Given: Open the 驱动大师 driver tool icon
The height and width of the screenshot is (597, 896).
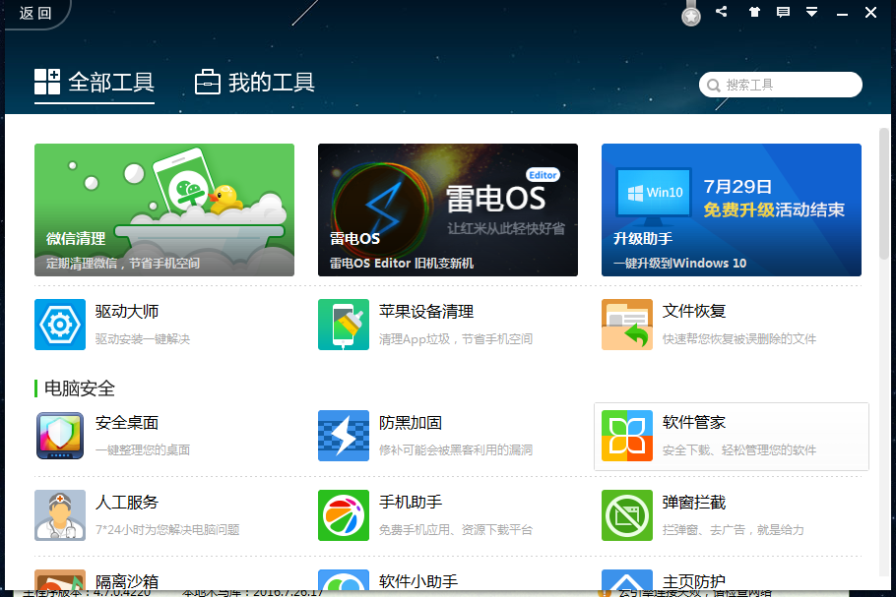Looking at the screenshot, I should click(x=60, y=325).
